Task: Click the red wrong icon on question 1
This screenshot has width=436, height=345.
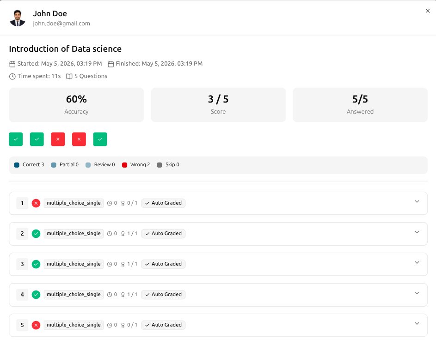Action: point(36,203)
